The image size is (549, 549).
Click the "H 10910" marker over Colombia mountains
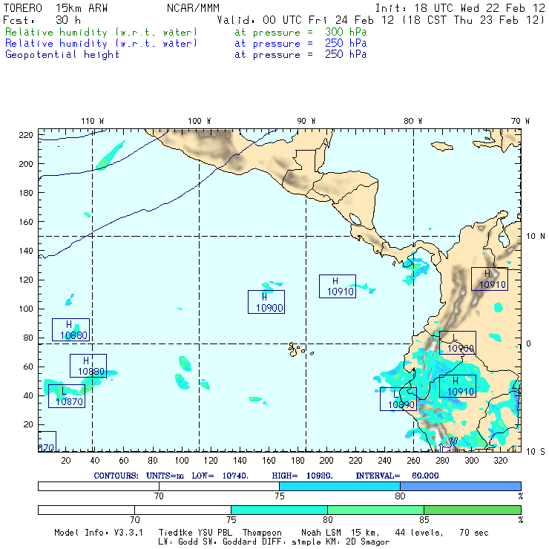(x=490, y=279)
